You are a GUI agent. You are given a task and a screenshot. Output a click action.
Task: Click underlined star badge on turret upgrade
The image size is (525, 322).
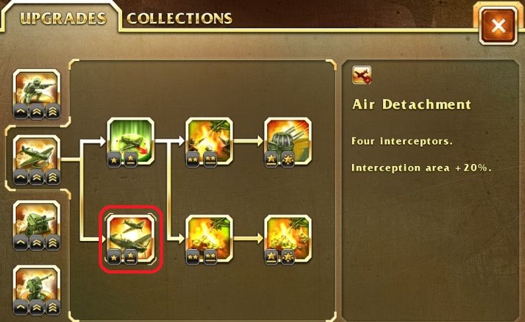coord(271,159)
